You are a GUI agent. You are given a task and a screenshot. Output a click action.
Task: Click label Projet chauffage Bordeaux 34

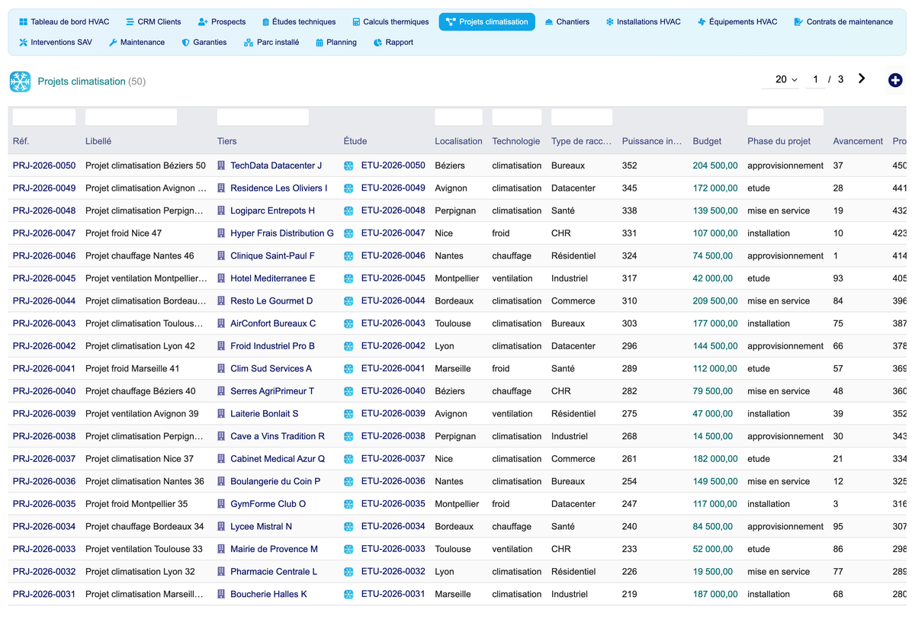coord(145,527)
